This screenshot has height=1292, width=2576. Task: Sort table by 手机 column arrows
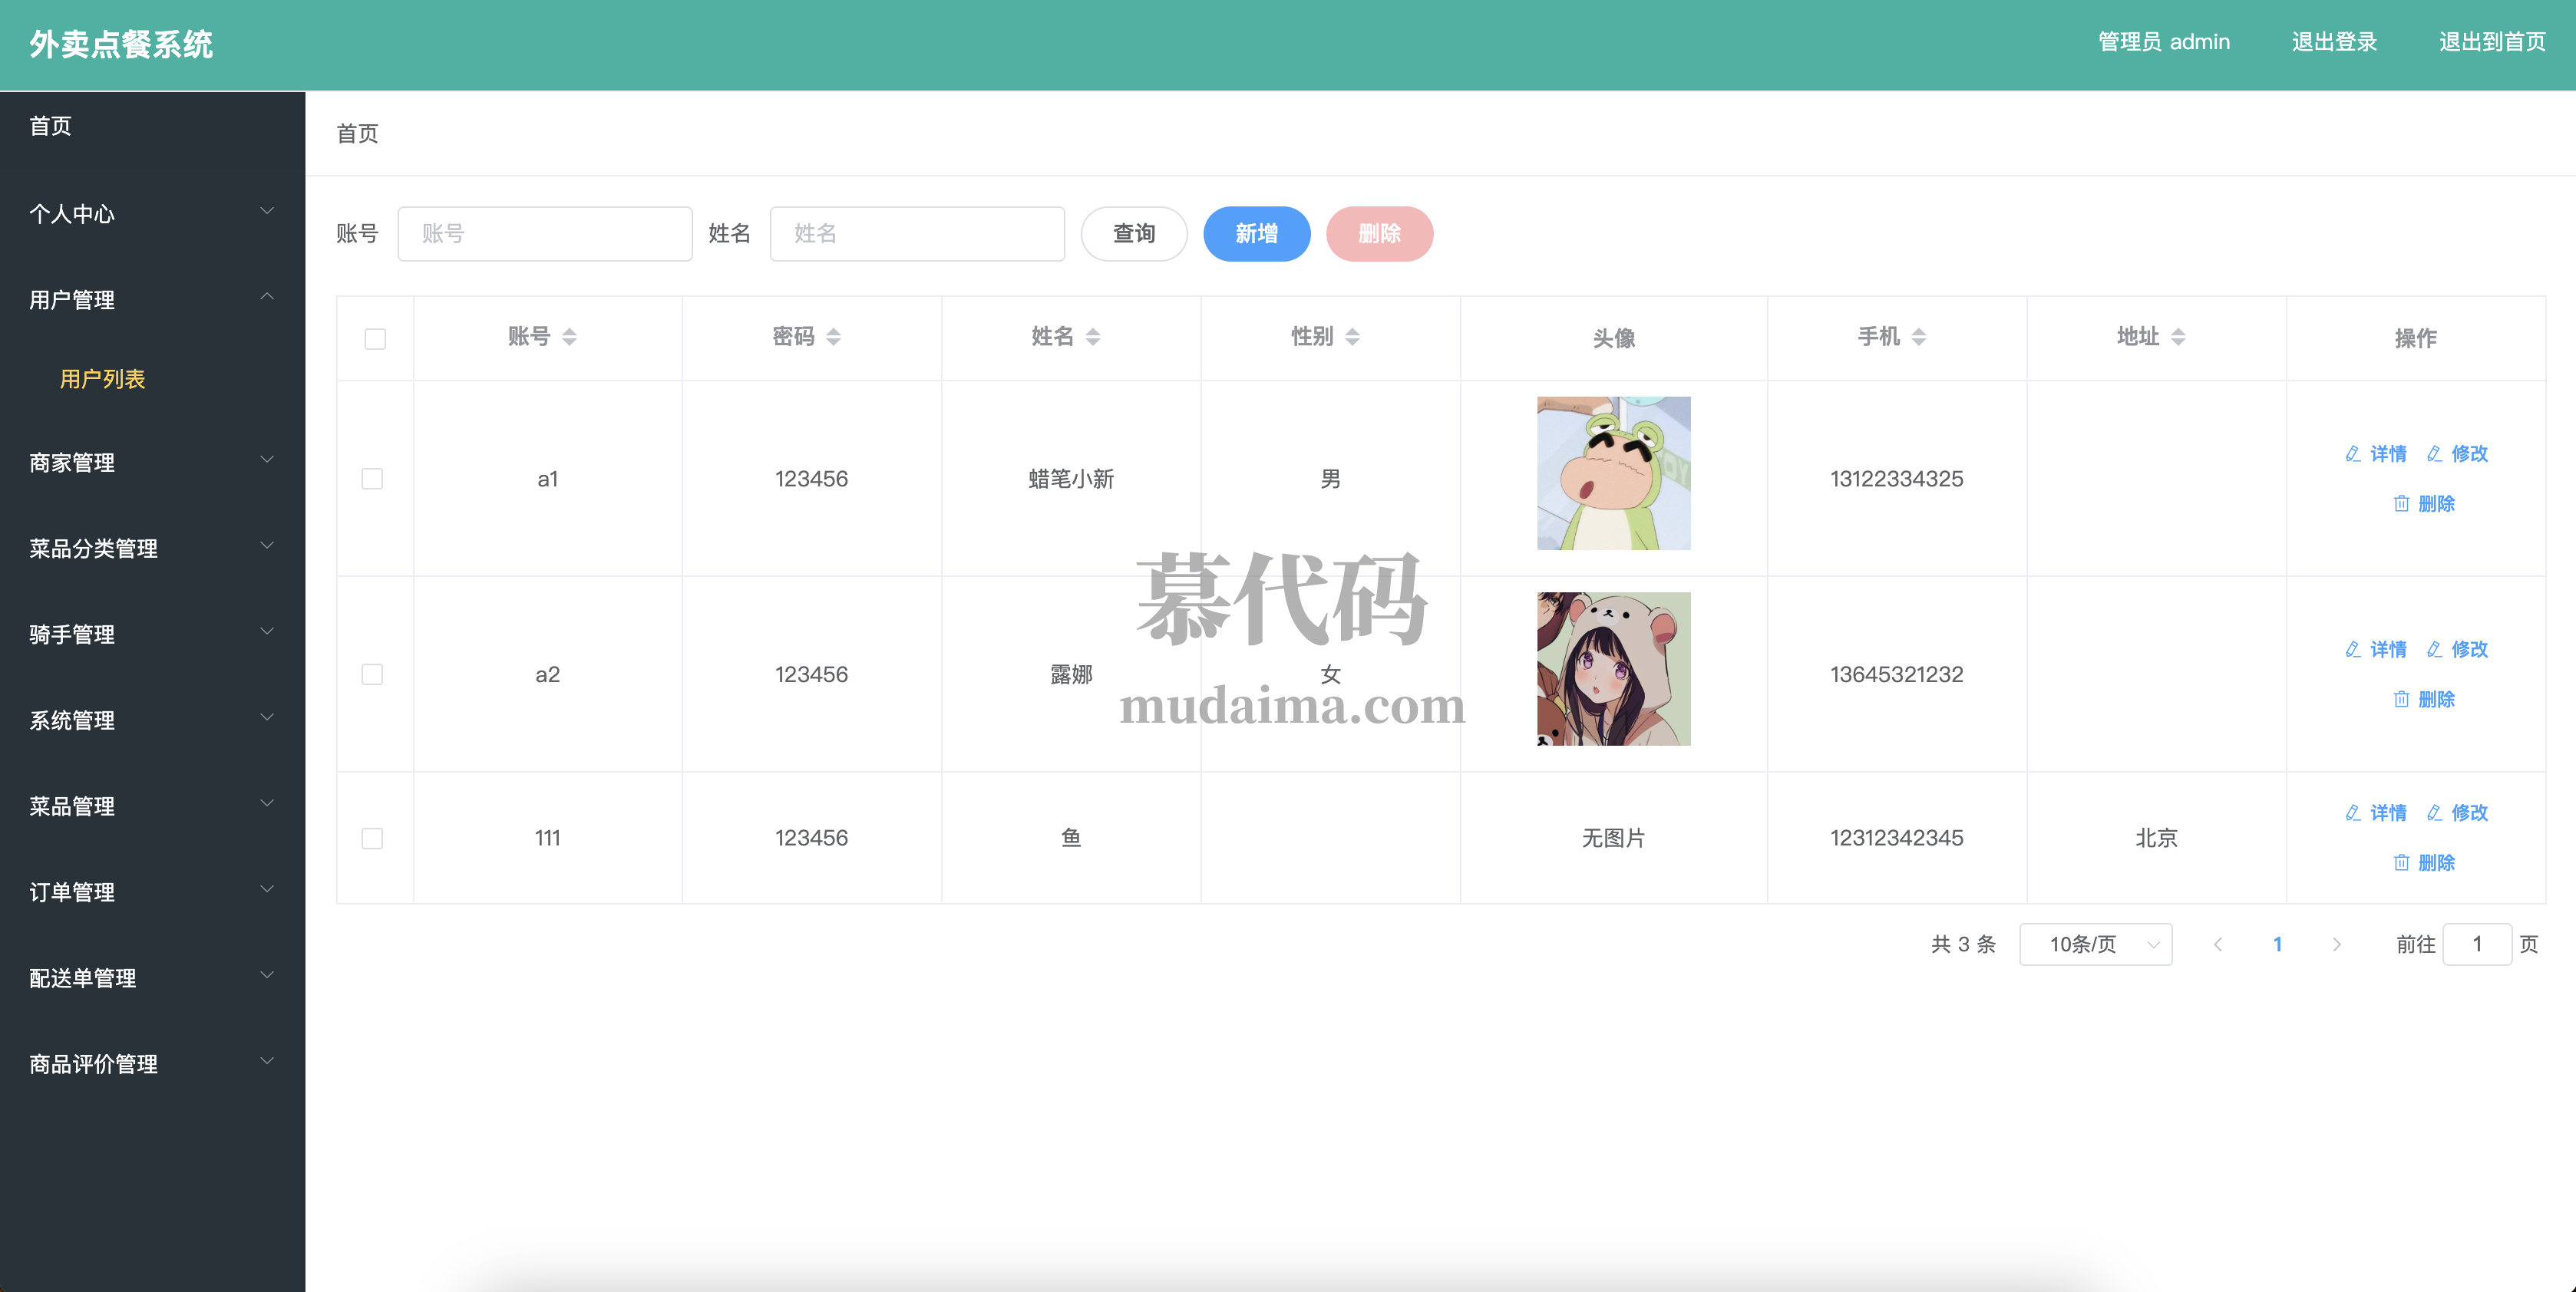1918,337
